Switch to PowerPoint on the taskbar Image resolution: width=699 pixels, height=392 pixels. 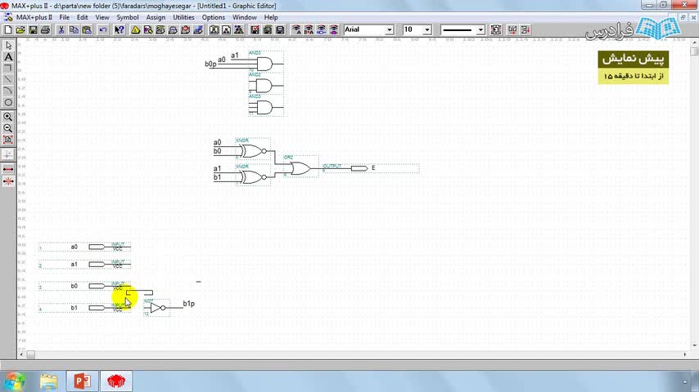pos(82,381)
